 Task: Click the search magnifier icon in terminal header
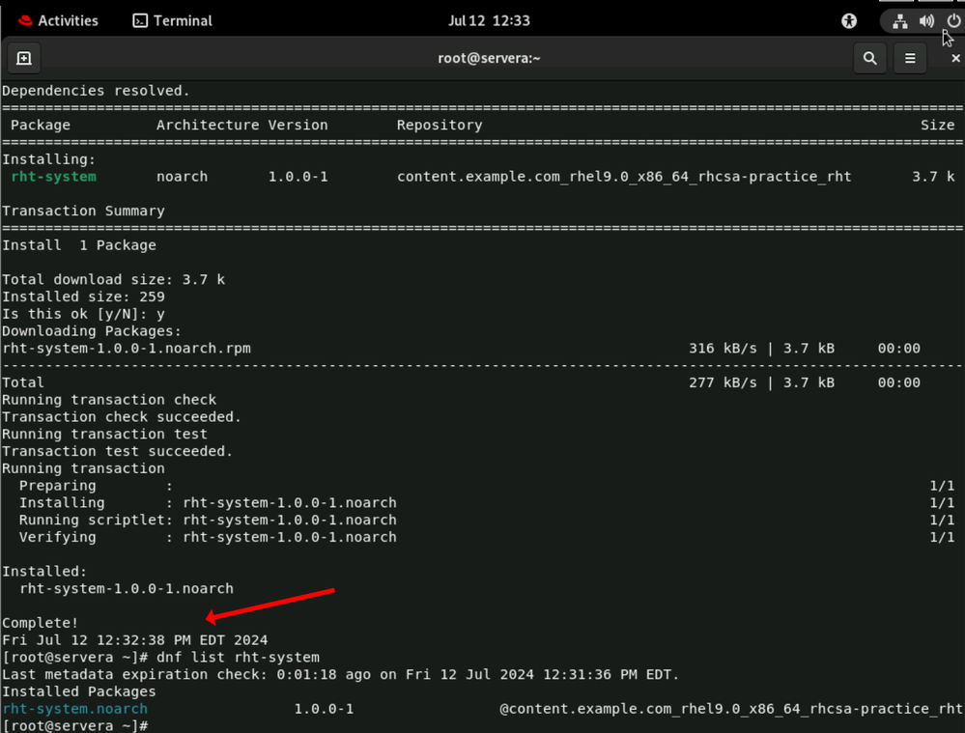pyautogui.click(x=869, y=59)
